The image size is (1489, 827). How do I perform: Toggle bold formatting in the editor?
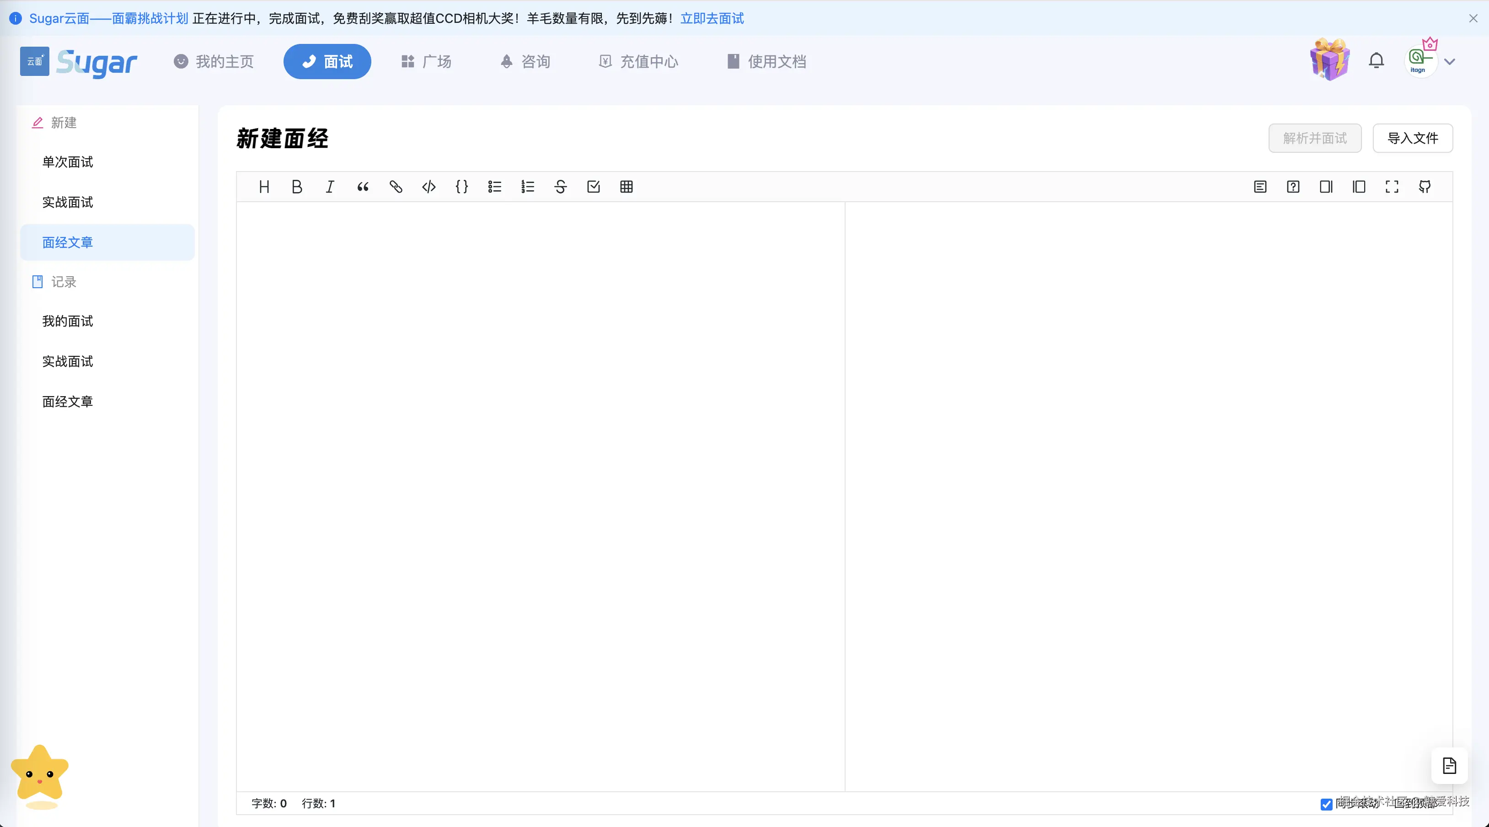(297, 187)
